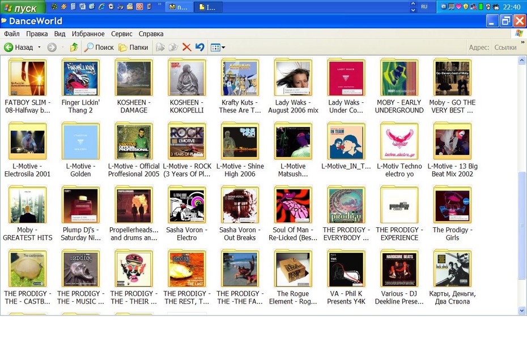Click vertical scrollbar up arrow

(x=522, y=60)
